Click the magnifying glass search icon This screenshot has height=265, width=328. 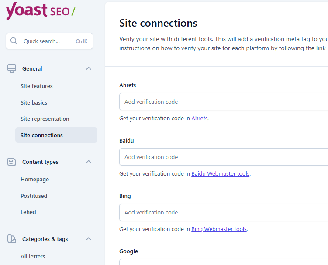coord(14,41)
